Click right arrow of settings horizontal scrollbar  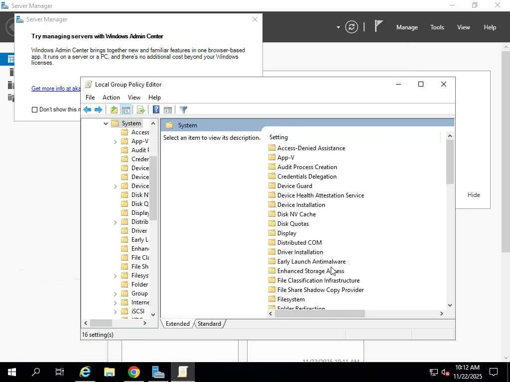441,313
